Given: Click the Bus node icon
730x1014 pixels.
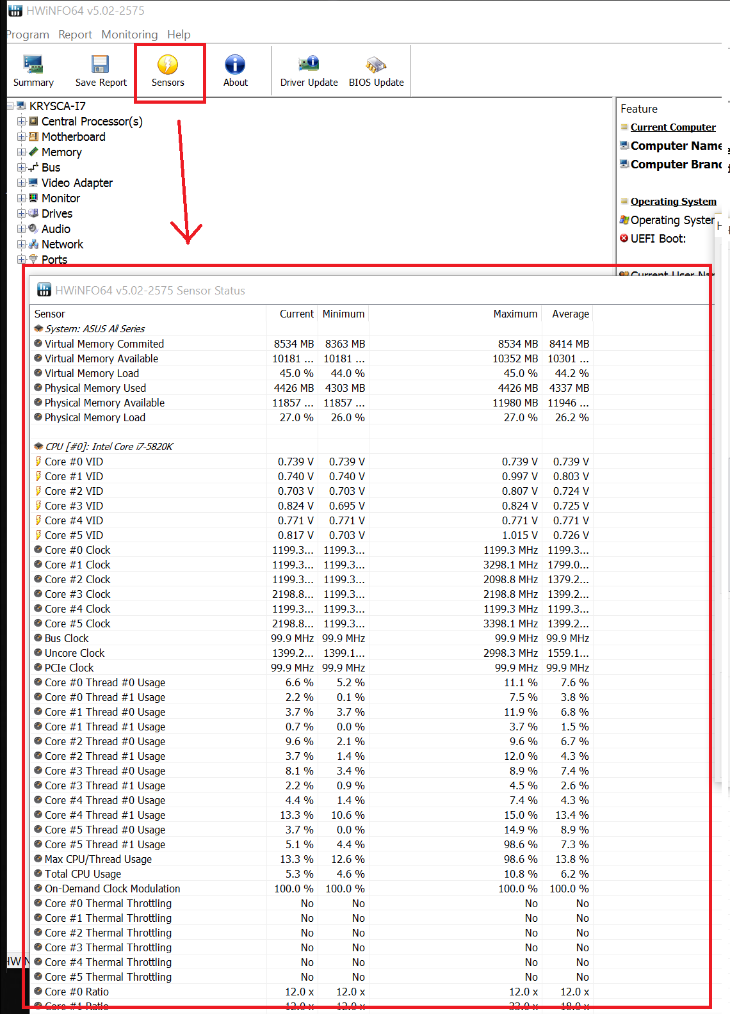Looking at the screenshot, I should tap(34, 167).
